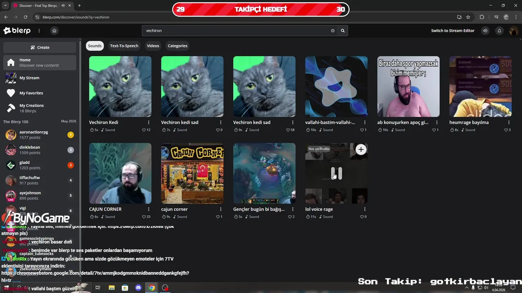Like Vechiron kedi sad with 0 likes
Image resolution: width=522 pixels, height=293 pixels.
pos(218,130)
